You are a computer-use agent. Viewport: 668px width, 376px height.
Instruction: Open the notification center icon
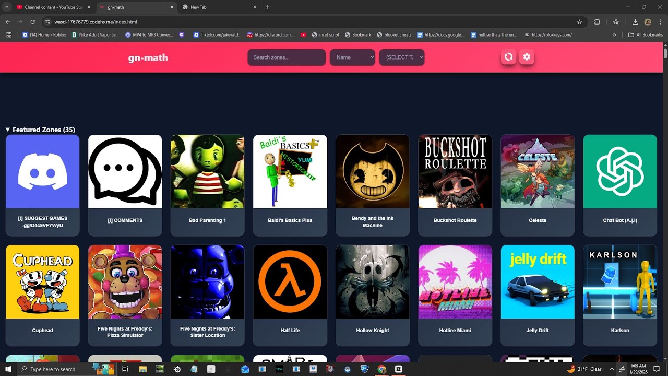pos(657,369)
